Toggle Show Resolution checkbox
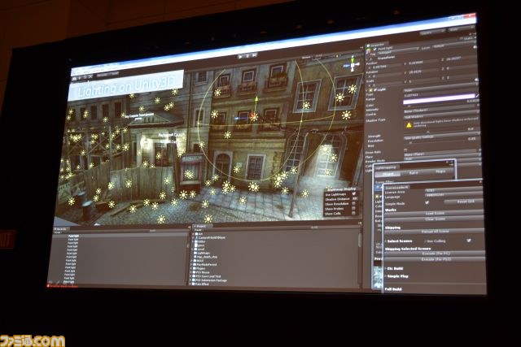The height and width of the screenshot is (347, 521). [353, 204]
